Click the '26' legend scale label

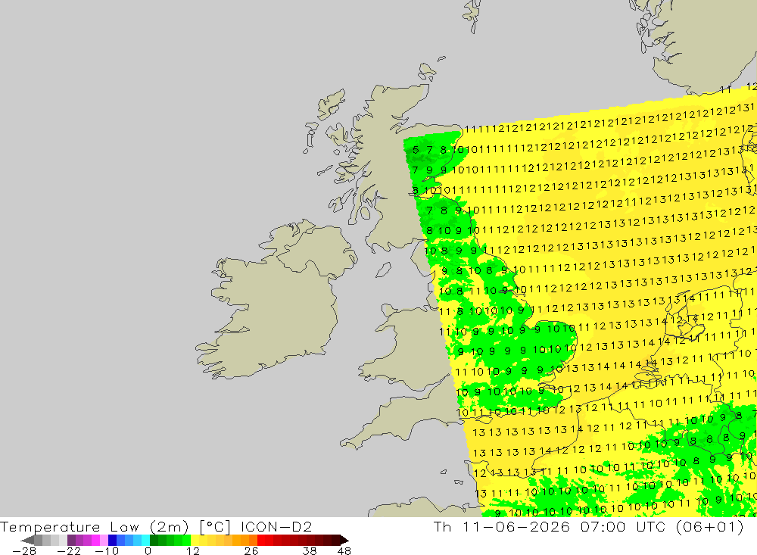[251, 551]
